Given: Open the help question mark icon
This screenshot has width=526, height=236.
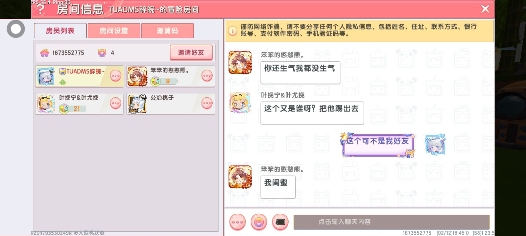Looking at the screenshot, I should click(x=41, y=9).
